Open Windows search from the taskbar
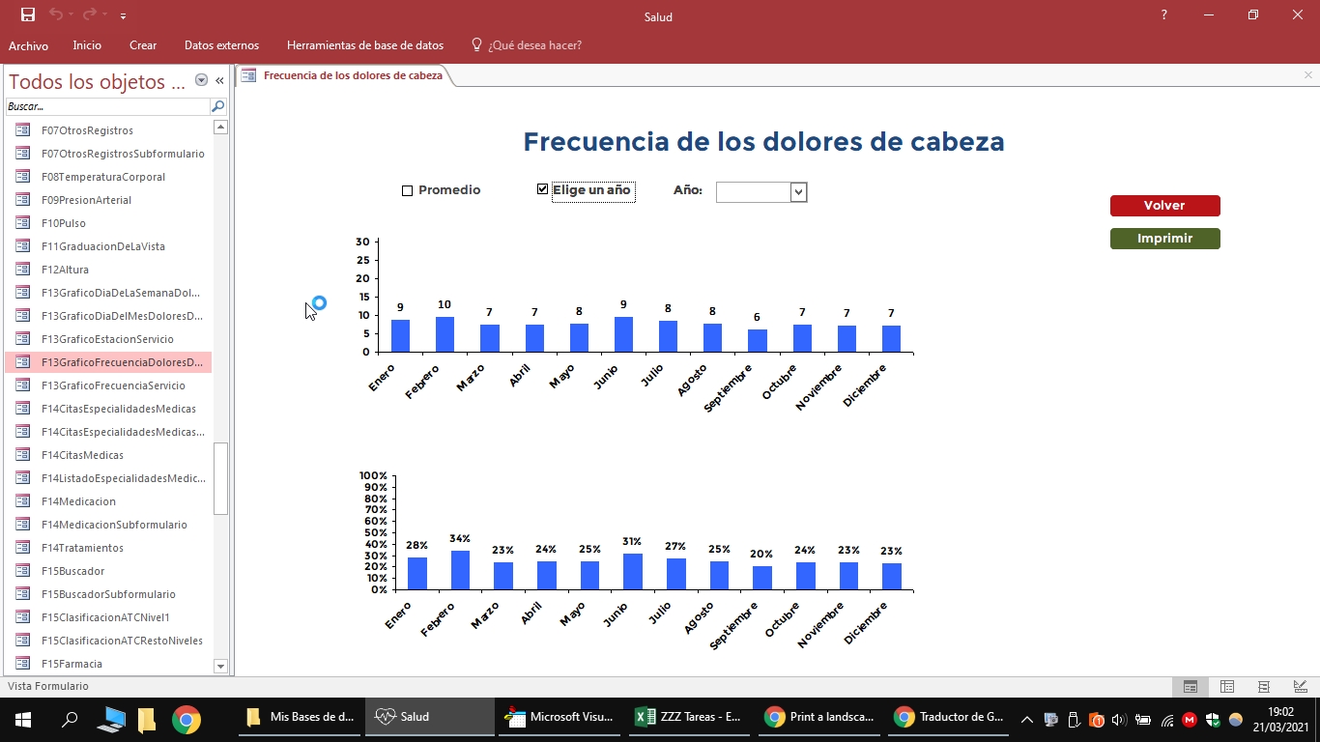Screen dimensions: 1320x742 70,719
